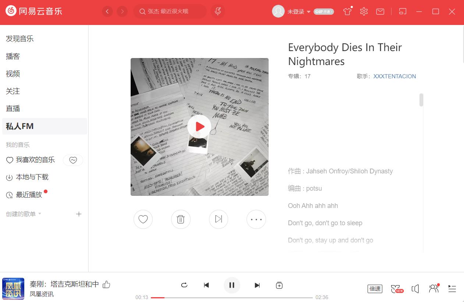Open the playing title 秦刚：塔吉克斯坦和中

(64, 284)
